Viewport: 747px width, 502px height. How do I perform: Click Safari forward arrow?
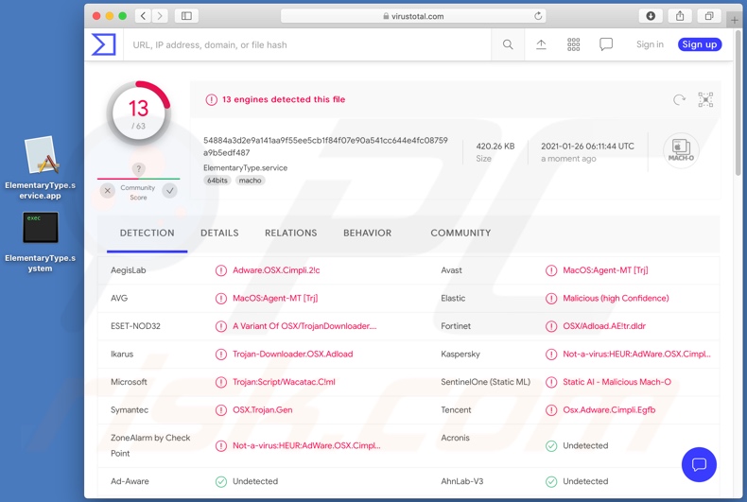pos(160,16)
